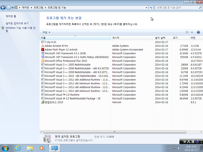203x152 pixels.
Task: Click the Forward navigation arrow button
Action: [9, 8]
